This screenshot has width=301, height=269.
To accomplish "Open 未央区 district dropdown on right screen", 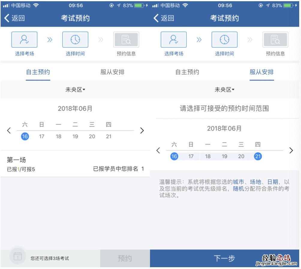I will click(x=225, y=89).
